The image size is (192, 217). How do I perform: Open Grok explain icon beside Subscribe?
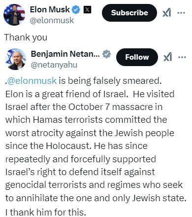[167, 13]
